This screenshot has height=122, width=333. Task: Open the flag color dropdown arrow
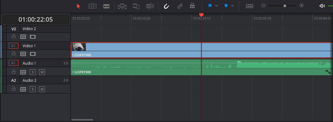pos(216,6)
